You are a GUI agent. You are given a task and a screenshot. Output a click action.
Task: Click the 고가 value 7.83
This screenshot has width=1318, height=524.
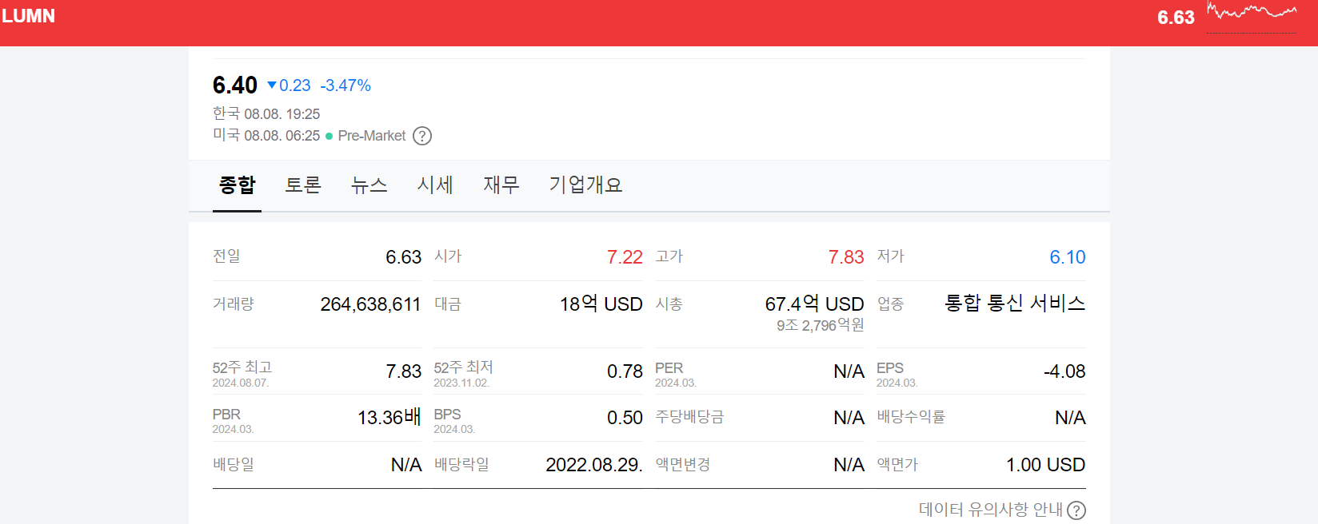tap(846, 257)
